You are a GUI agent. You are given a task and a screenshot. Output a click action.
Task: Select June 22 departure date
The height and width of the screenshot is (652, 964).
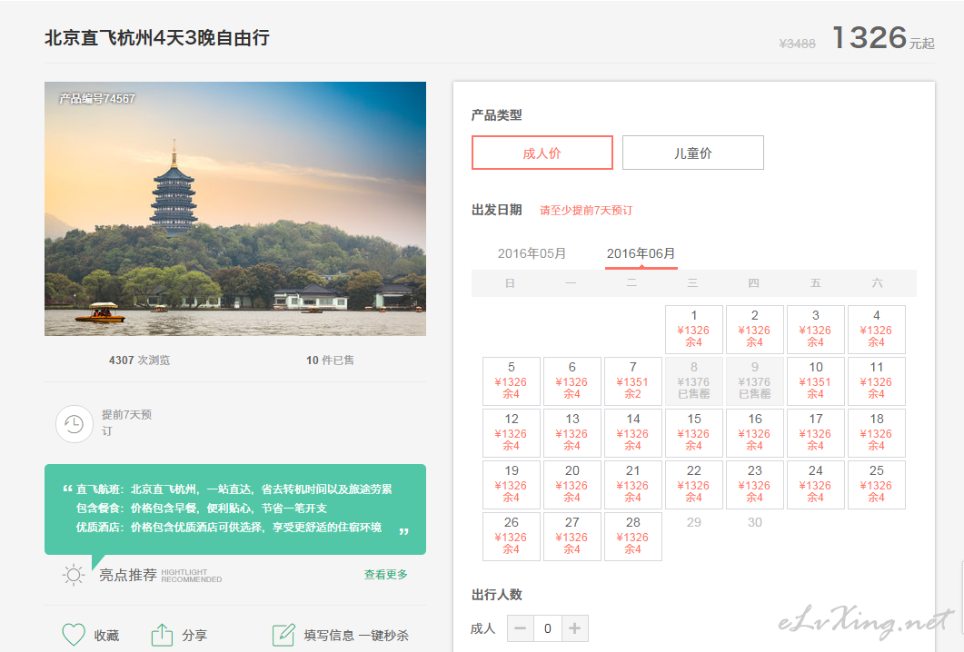click(693, 484)
